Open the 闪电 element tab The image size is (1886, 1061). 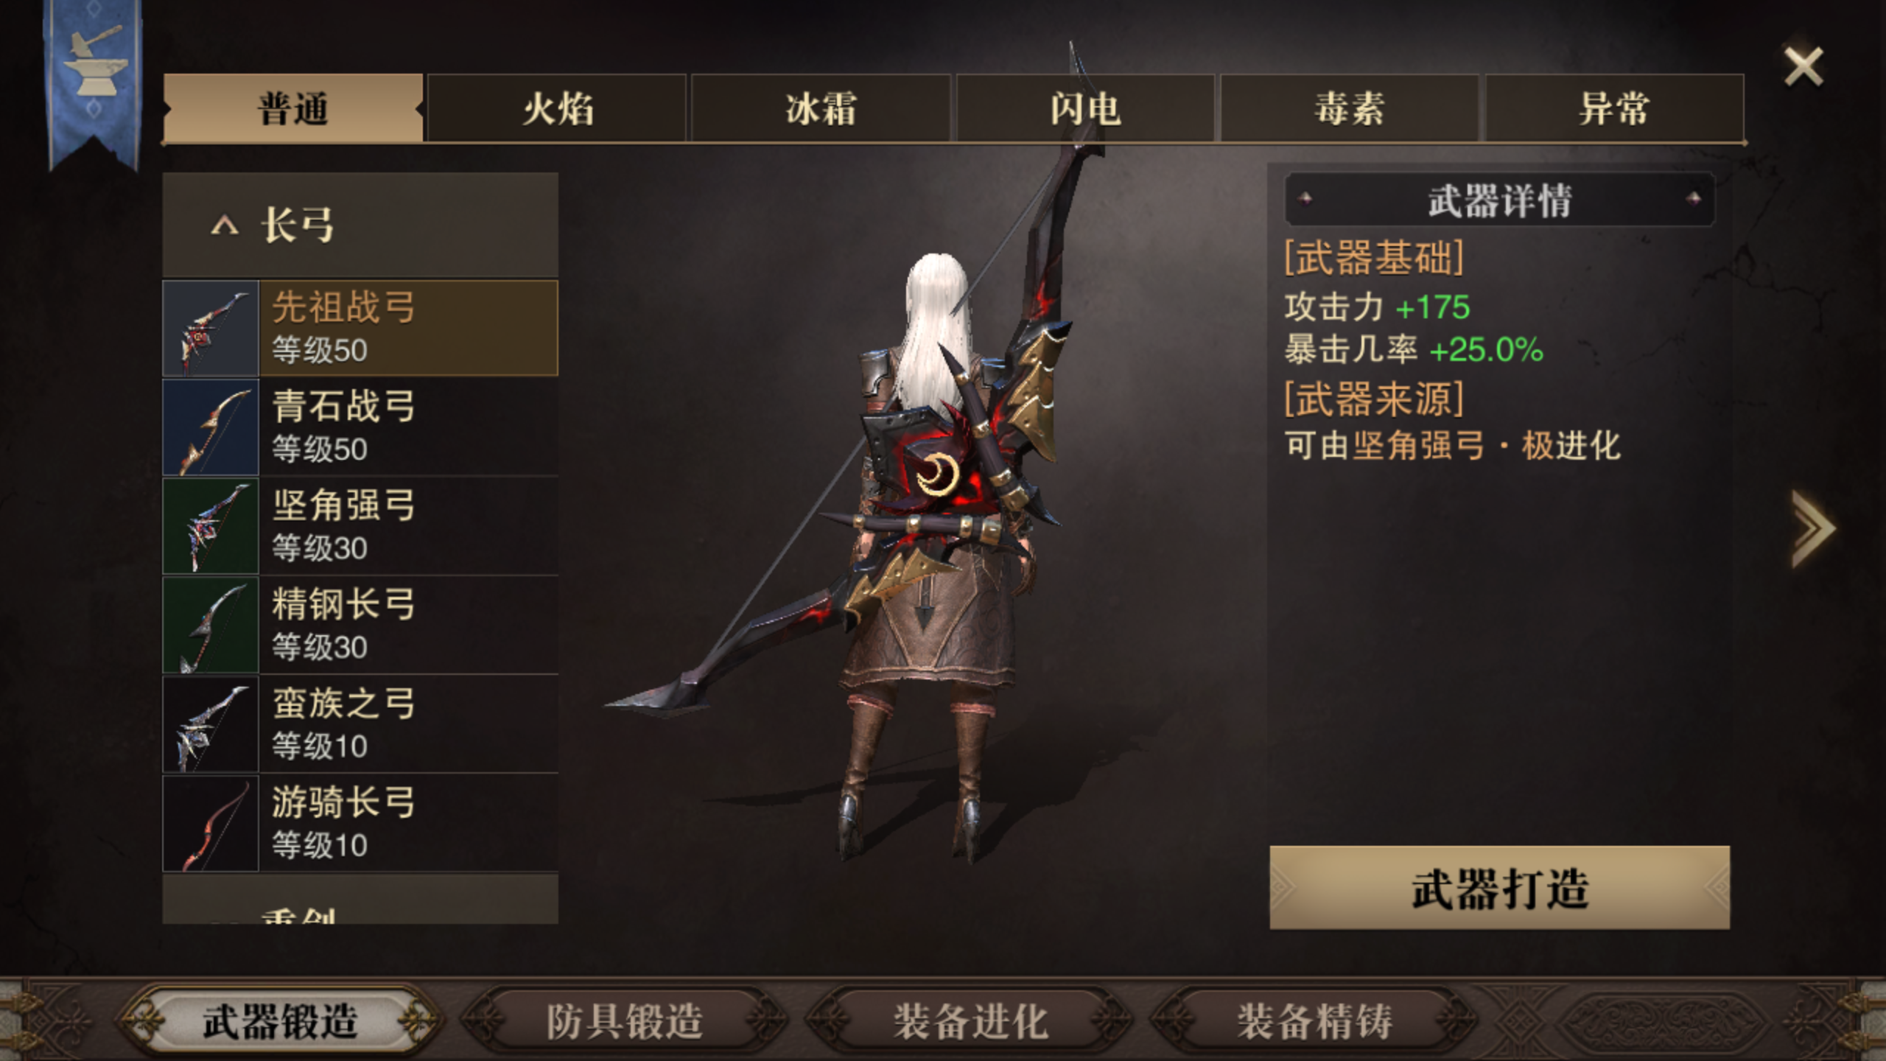1085,108
